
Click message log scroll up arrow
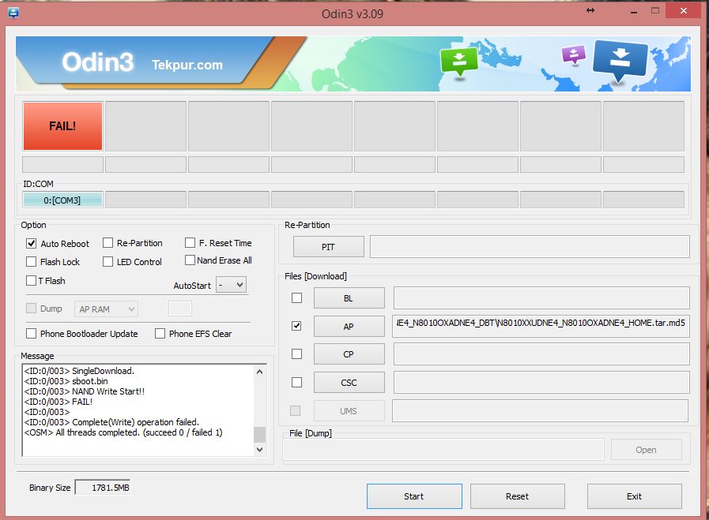[x=259, y=372]
